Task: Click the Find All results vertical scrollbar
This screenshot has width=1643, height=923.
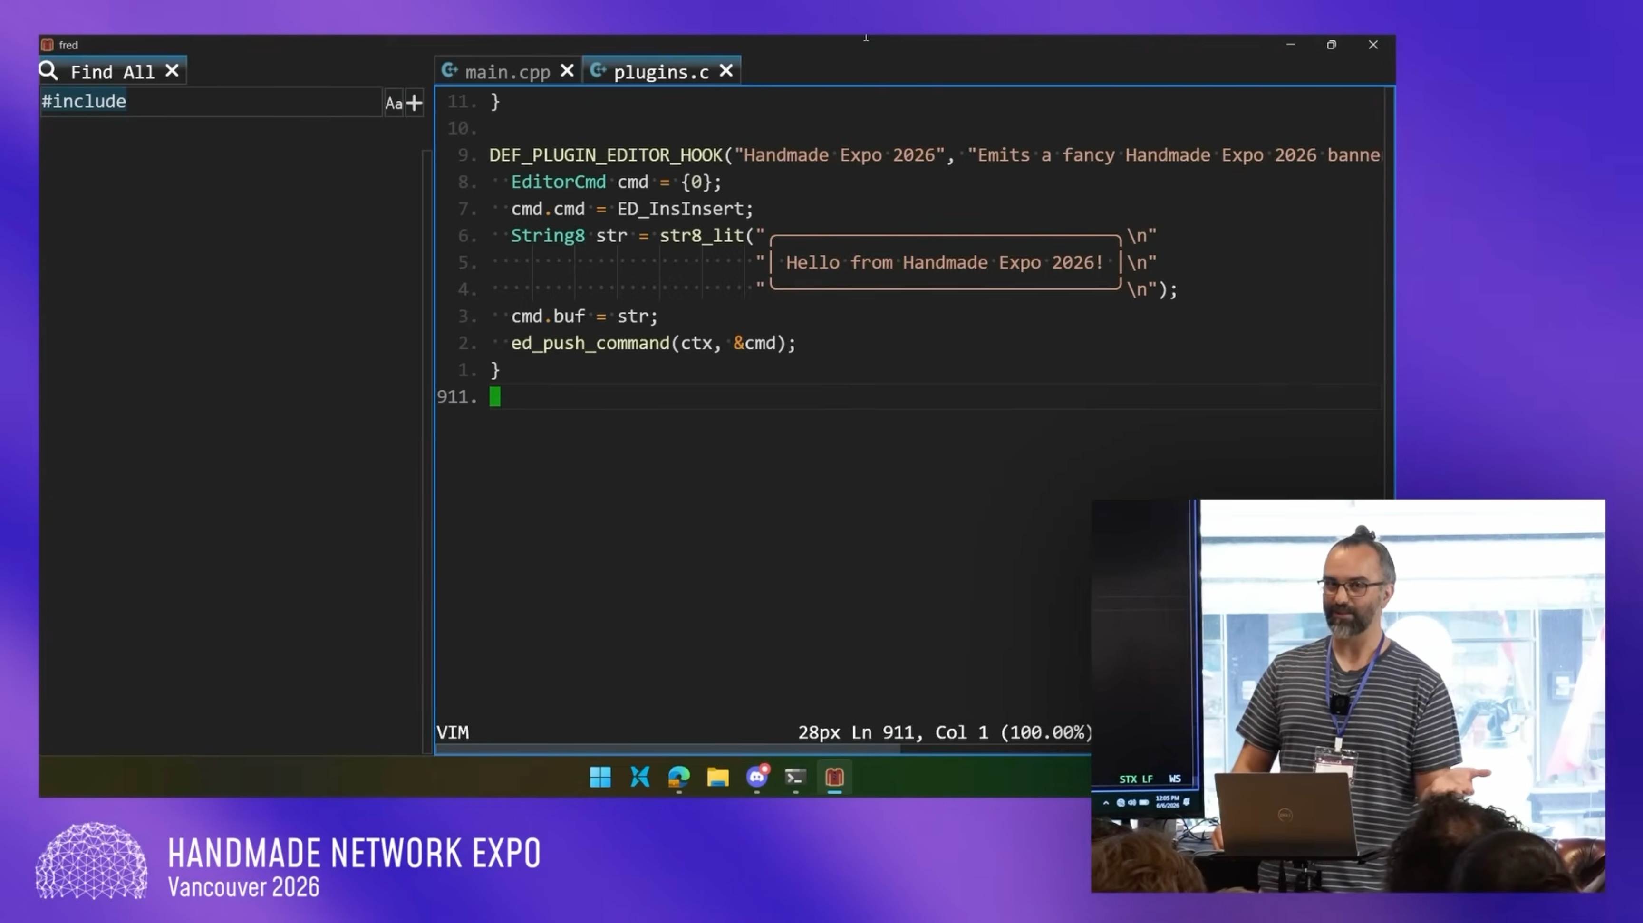Action: tap(427, 452)
